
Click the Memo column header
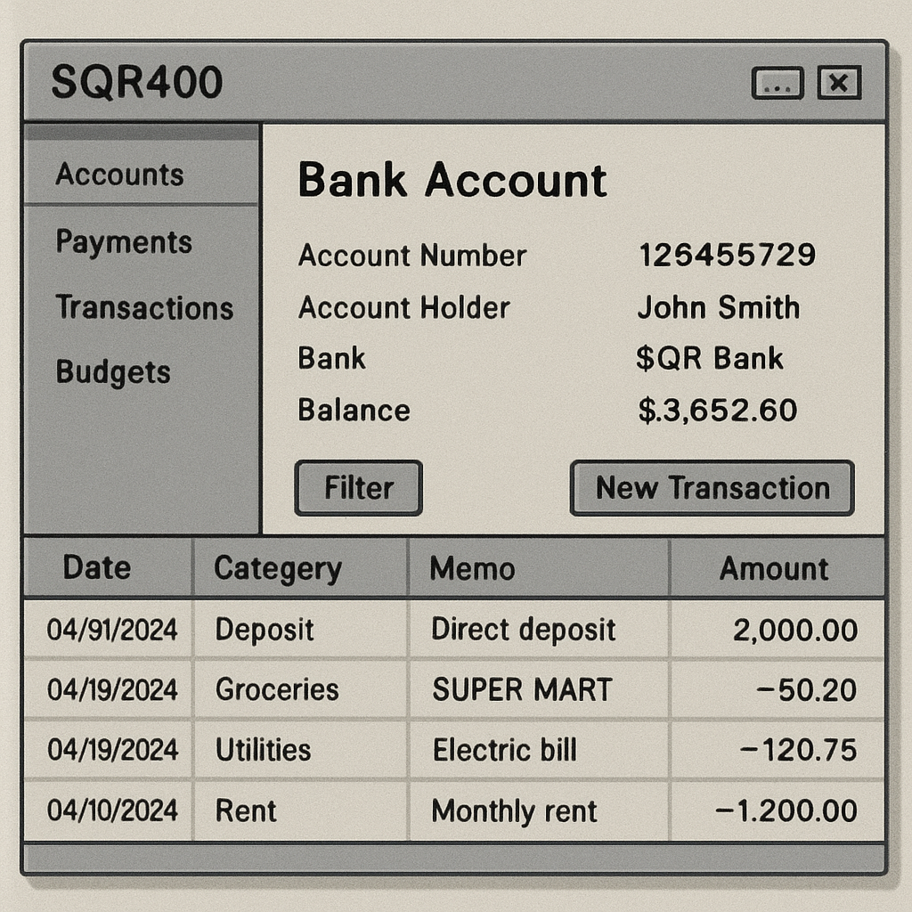[x=472, y=569]
